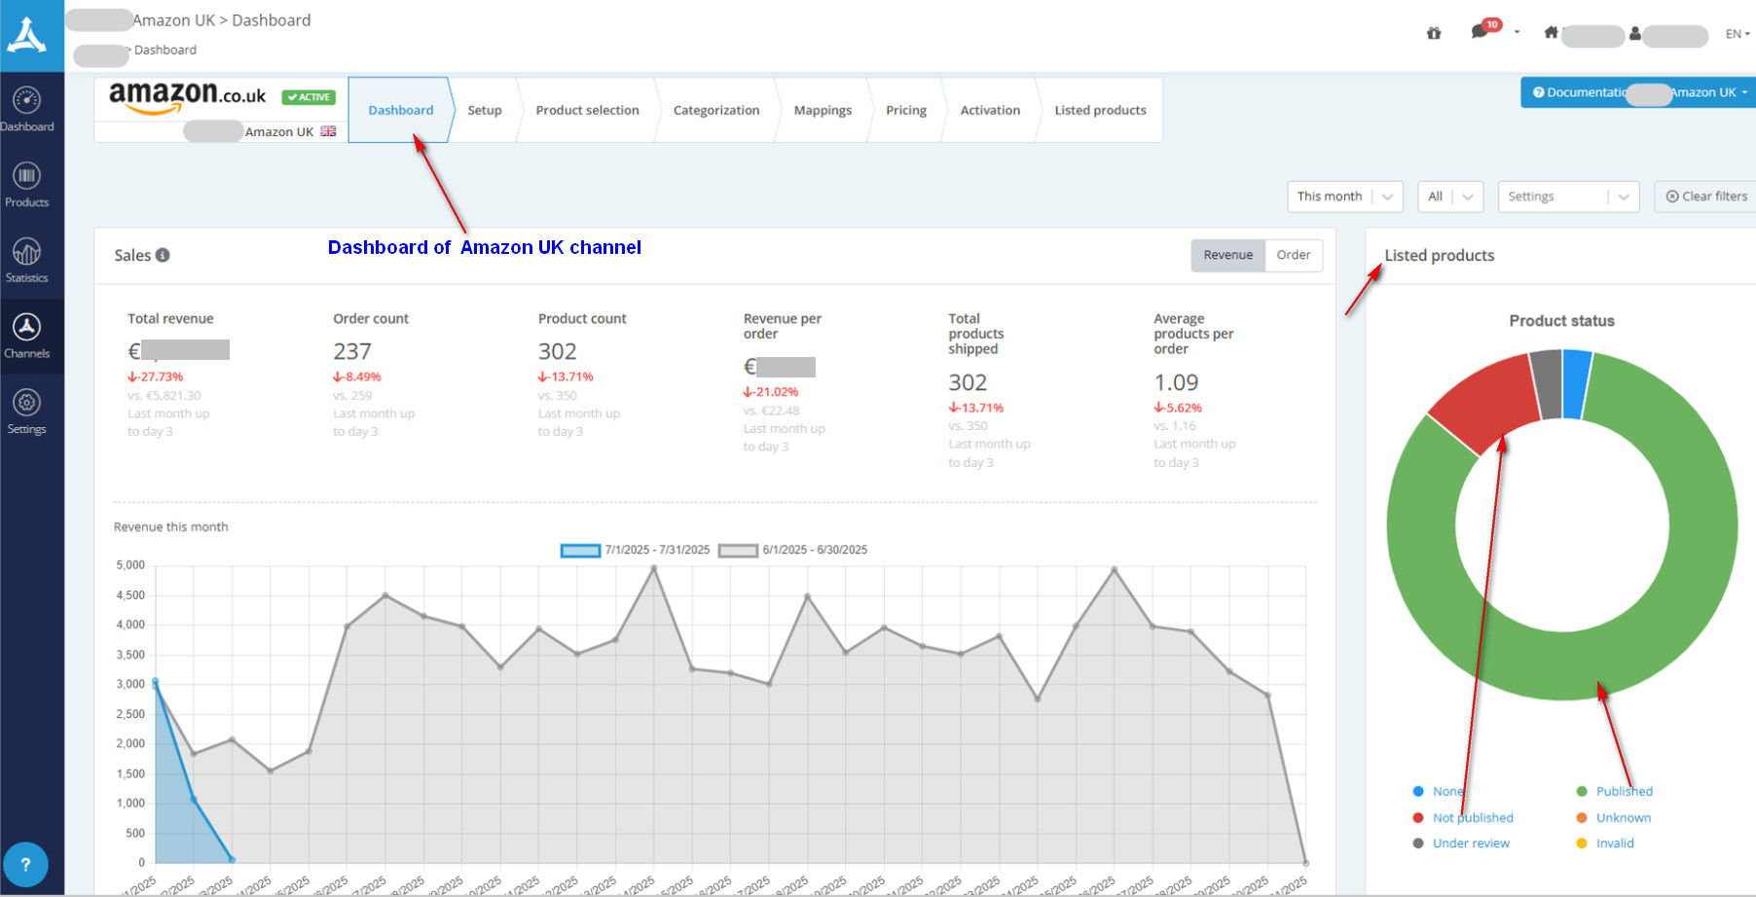Open the Statistics panel from sidebar
1756x897 pixels.
click(x=27, y=257)
